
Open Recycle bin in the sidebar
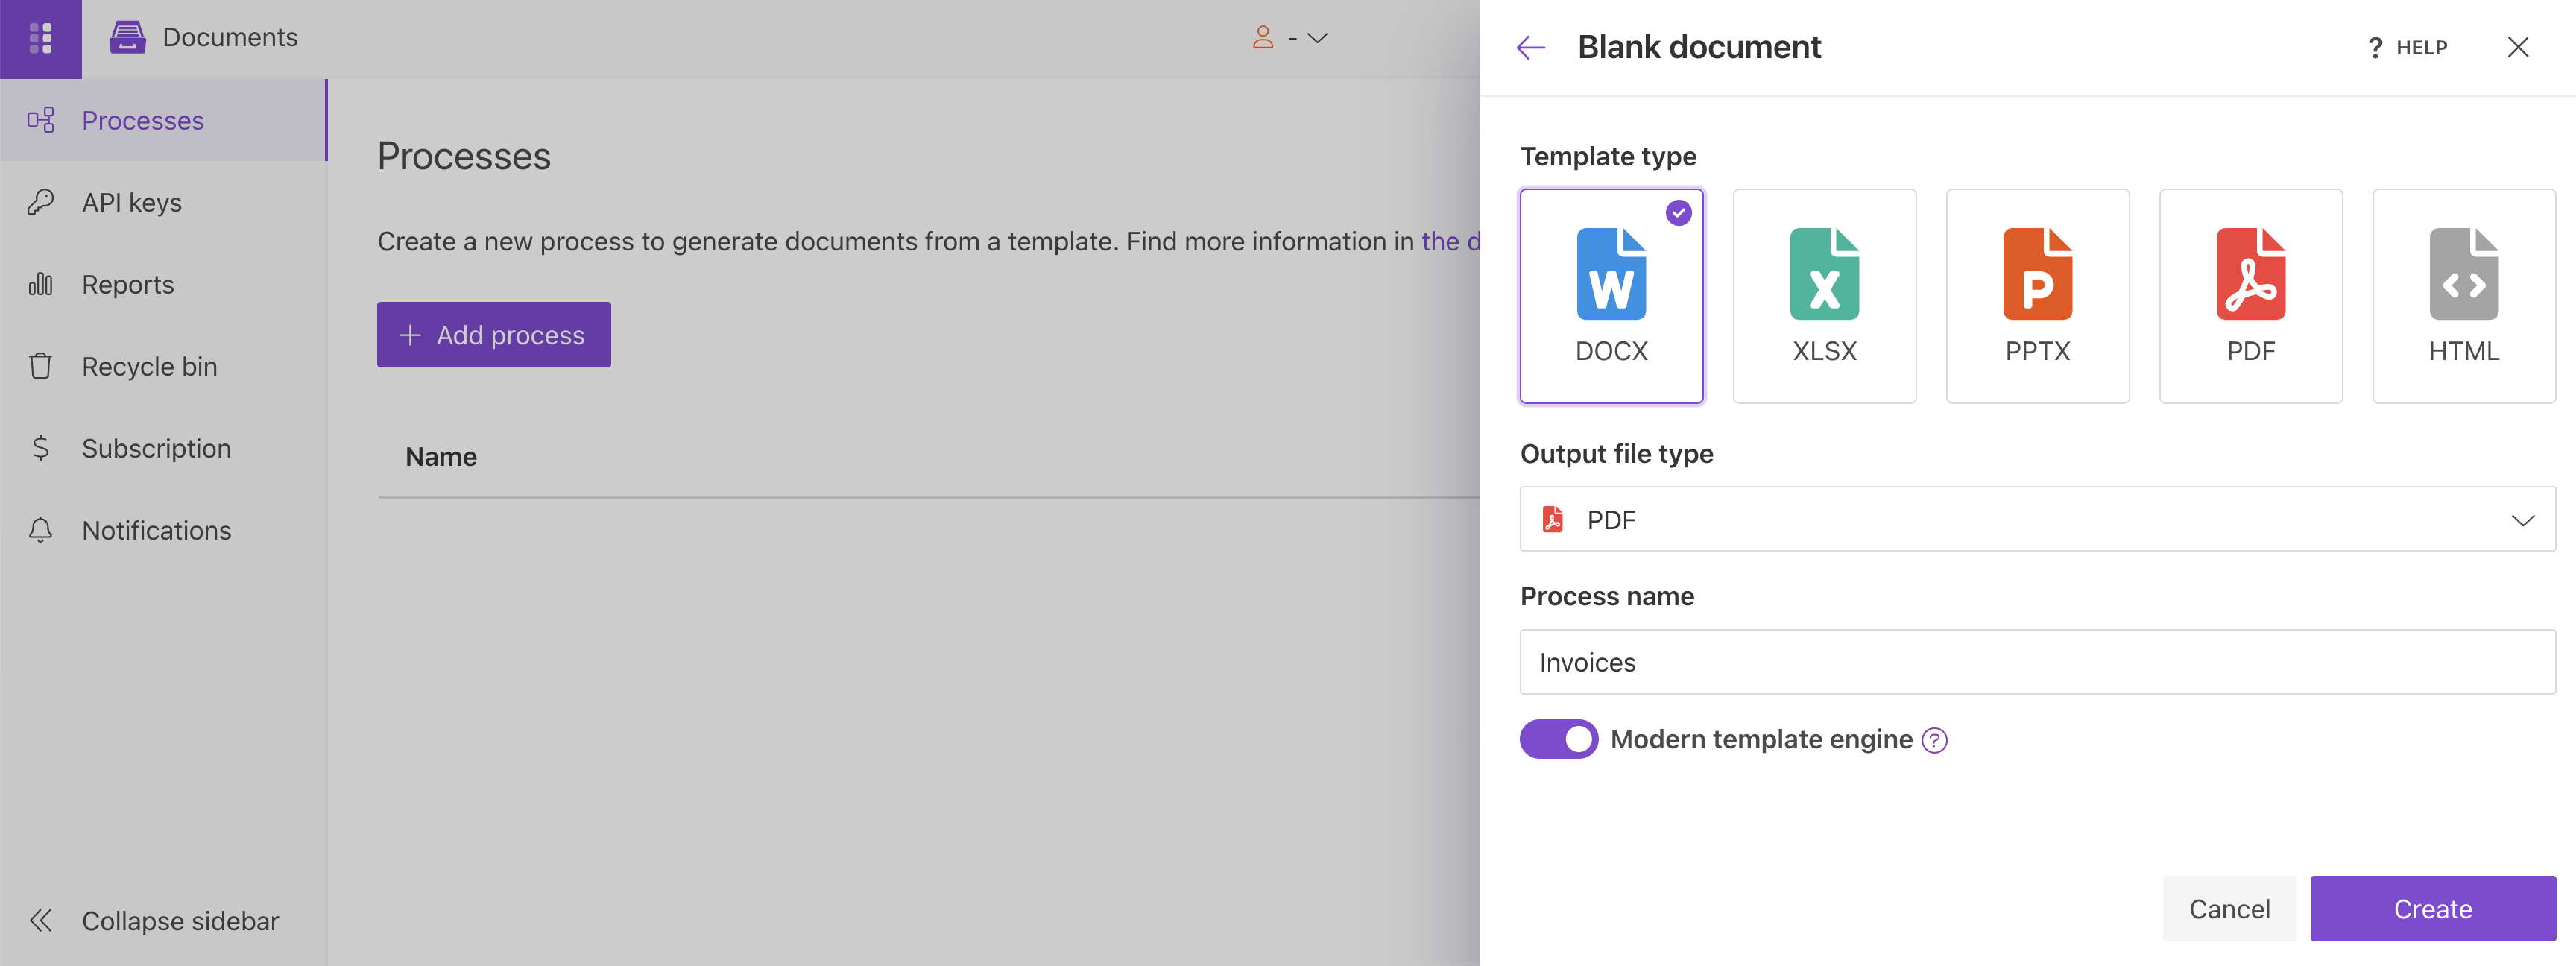tap(163, 366)
